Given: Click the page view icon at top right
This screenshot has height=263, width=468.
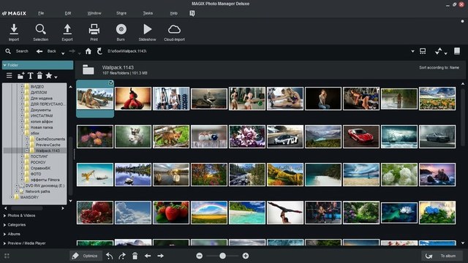Looking at the screenshot, I should tap(457, 51).
